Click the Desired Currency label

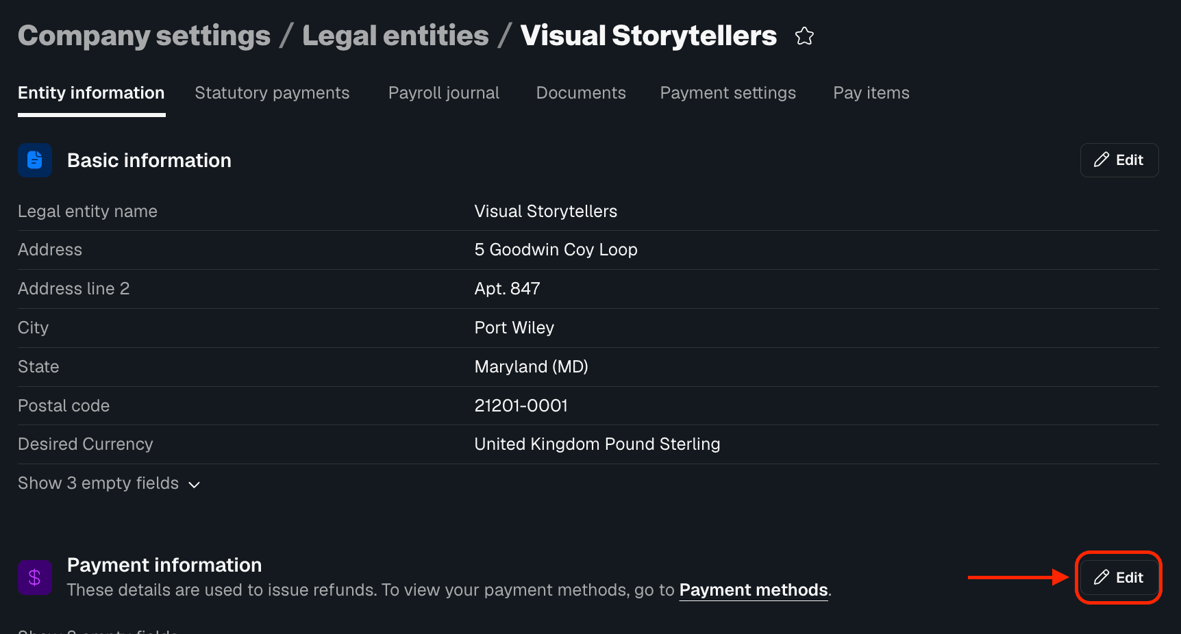coord(86,444)
